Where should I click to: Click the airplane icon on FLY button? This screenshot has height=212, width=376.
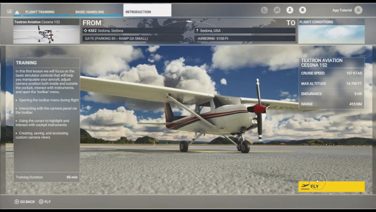point(305,186)
